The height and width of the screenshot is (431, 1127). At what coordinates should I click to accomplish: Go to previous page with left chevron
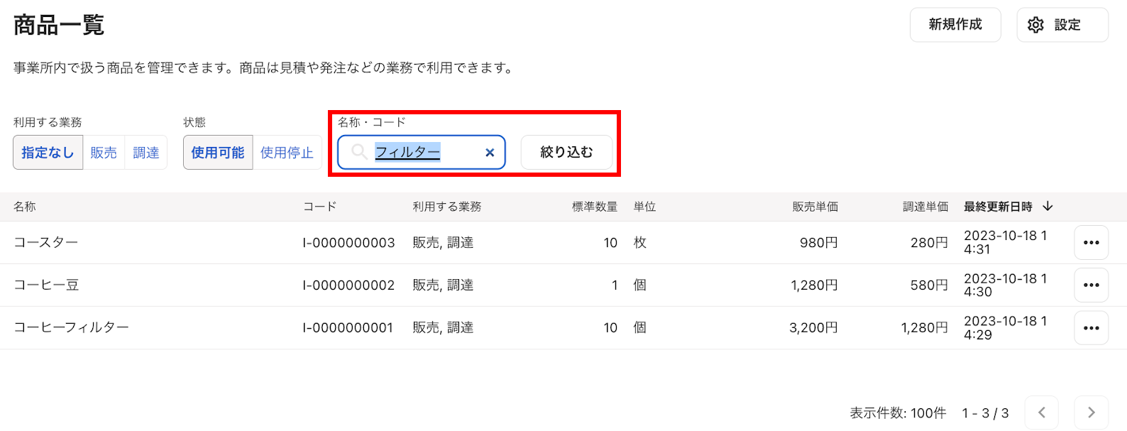click(x=1041, y=413)
